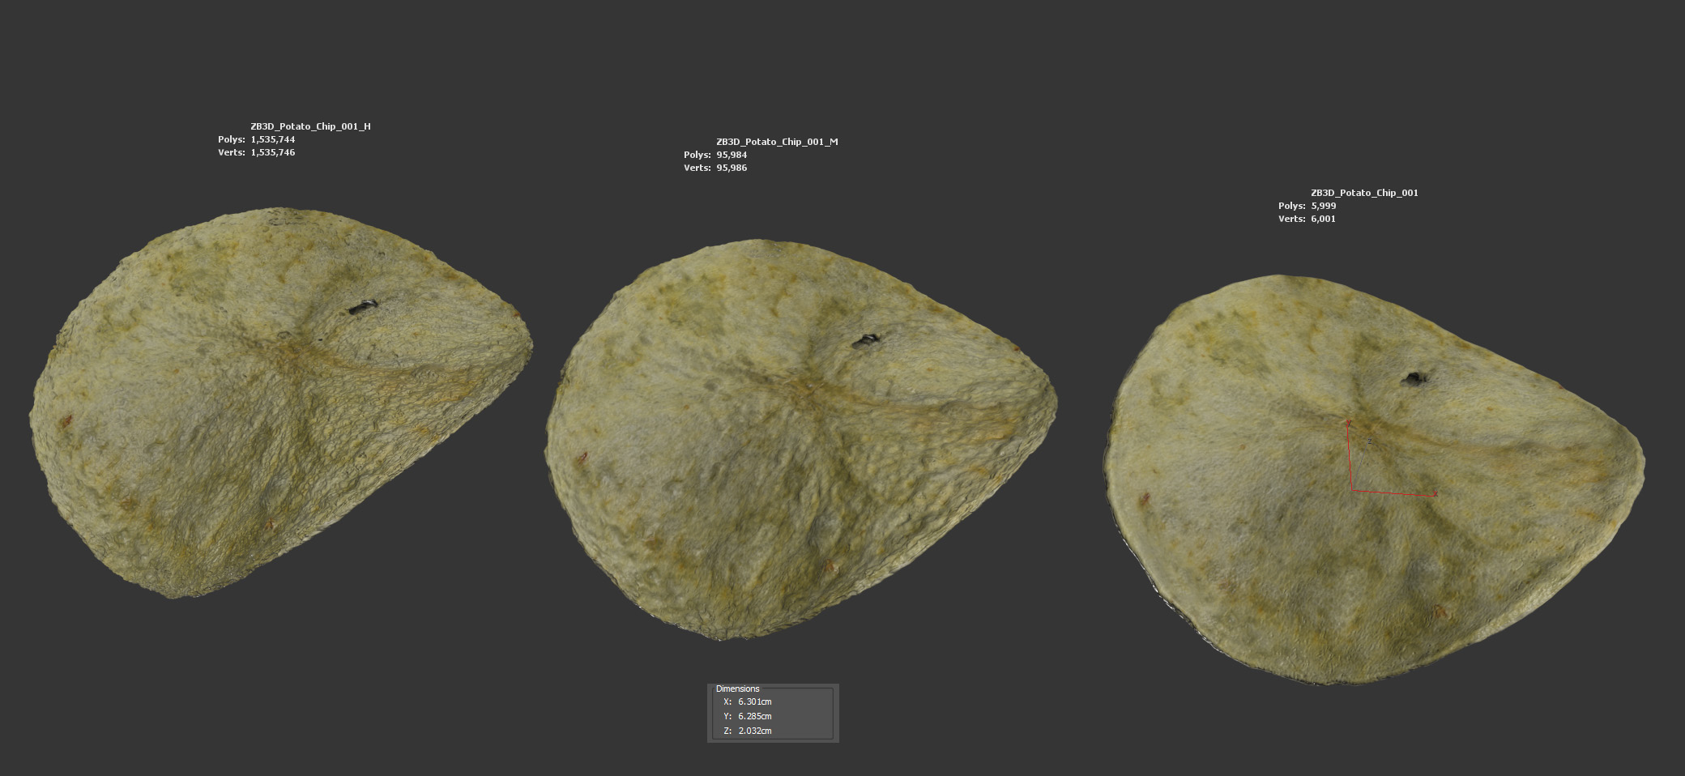Click the X axis label of the pivot gizmo
Image resolution: width=1685 pixels, height=776 pixels.
(x=1435, y=494)
